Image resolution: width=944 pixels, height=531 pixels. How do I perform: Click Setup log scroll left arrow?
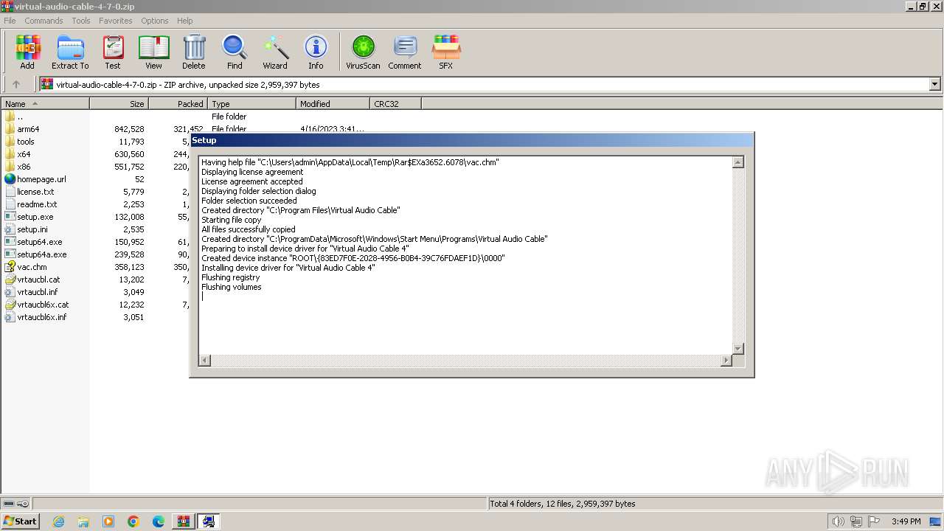pos(205,360)
